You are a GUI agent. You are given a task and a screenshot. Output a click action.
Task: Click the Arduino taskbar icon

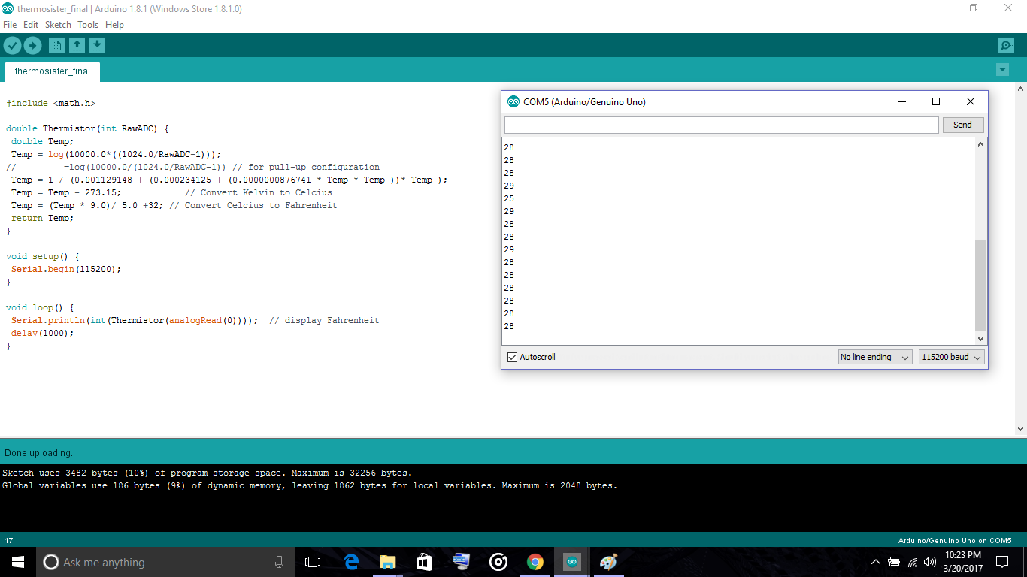click(x=572, y=562)
